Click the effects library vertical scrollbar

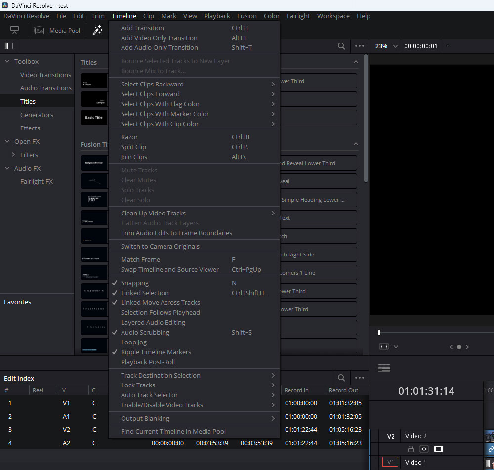[366, 119]
